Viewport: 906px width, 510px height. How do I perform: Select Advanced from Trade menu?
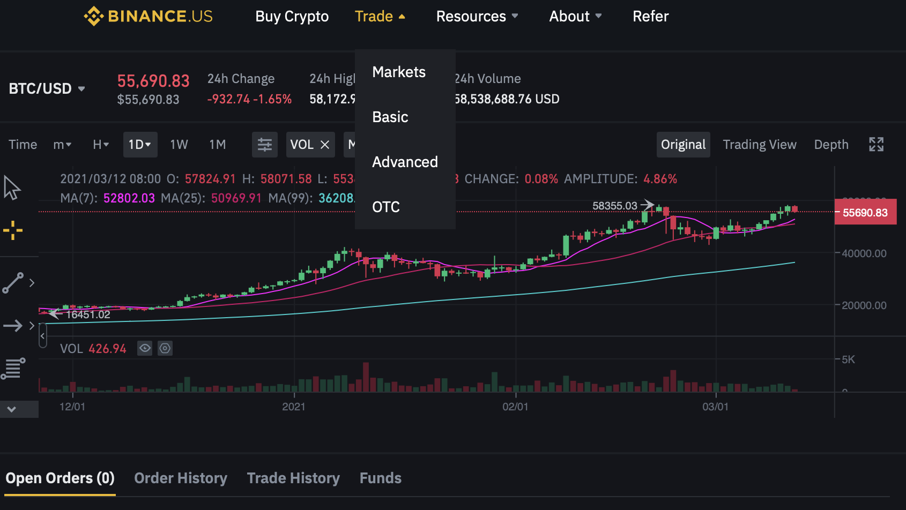(x=405, y=162)
